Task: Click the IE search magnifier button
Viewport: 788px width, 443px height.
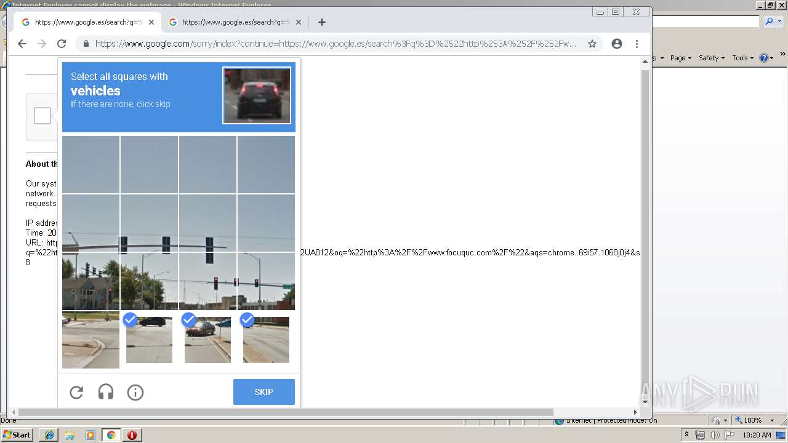Action: click(769, 22)
